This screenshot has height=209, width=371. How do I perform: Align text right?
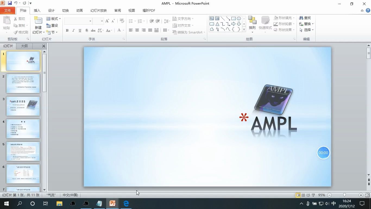coord(144,30)
